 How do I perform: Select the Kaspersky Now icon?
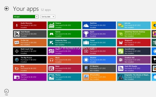(52, 43)
